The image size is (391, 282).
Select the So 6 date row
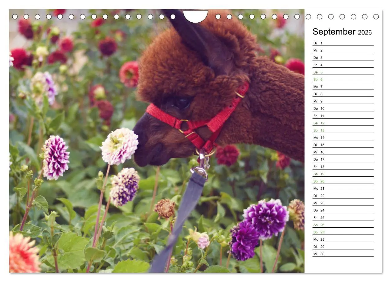[343, 79]
